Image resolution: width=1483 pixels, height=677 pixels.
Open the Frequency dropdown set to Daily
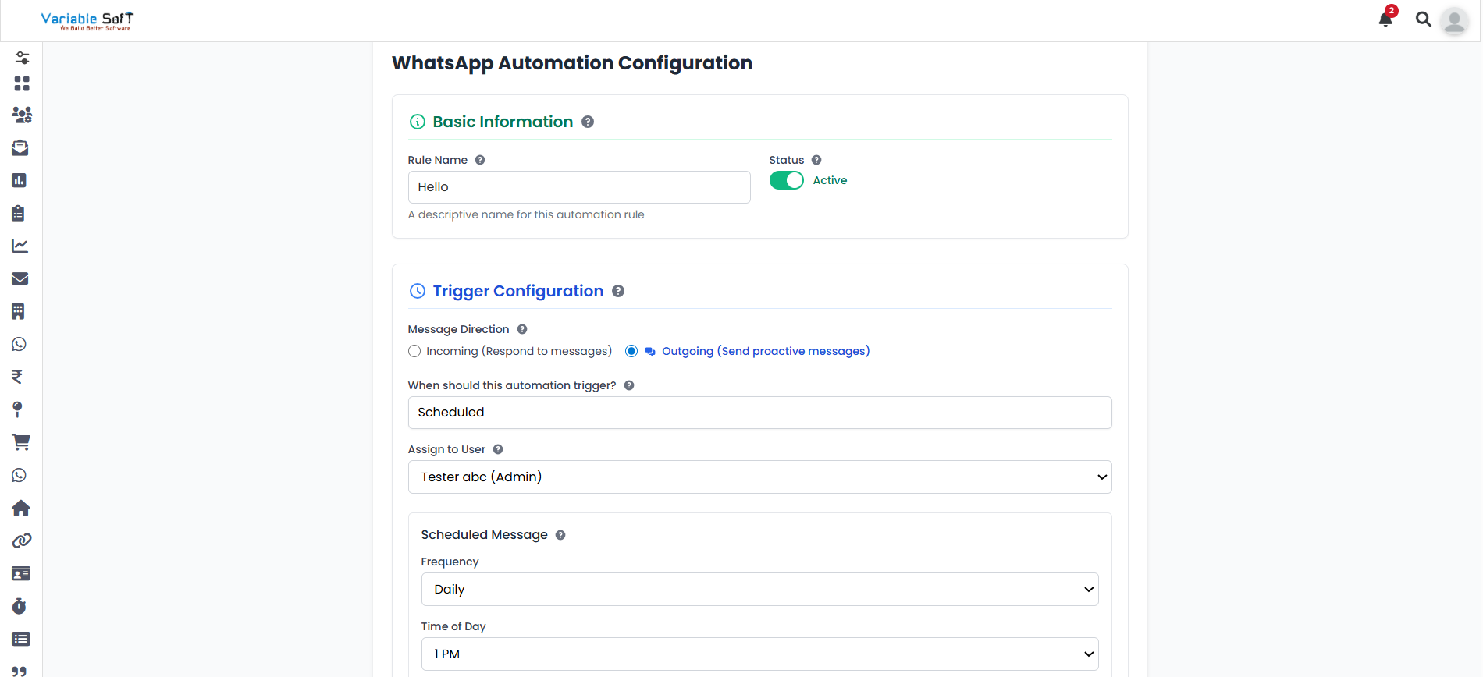coord(759,590)
